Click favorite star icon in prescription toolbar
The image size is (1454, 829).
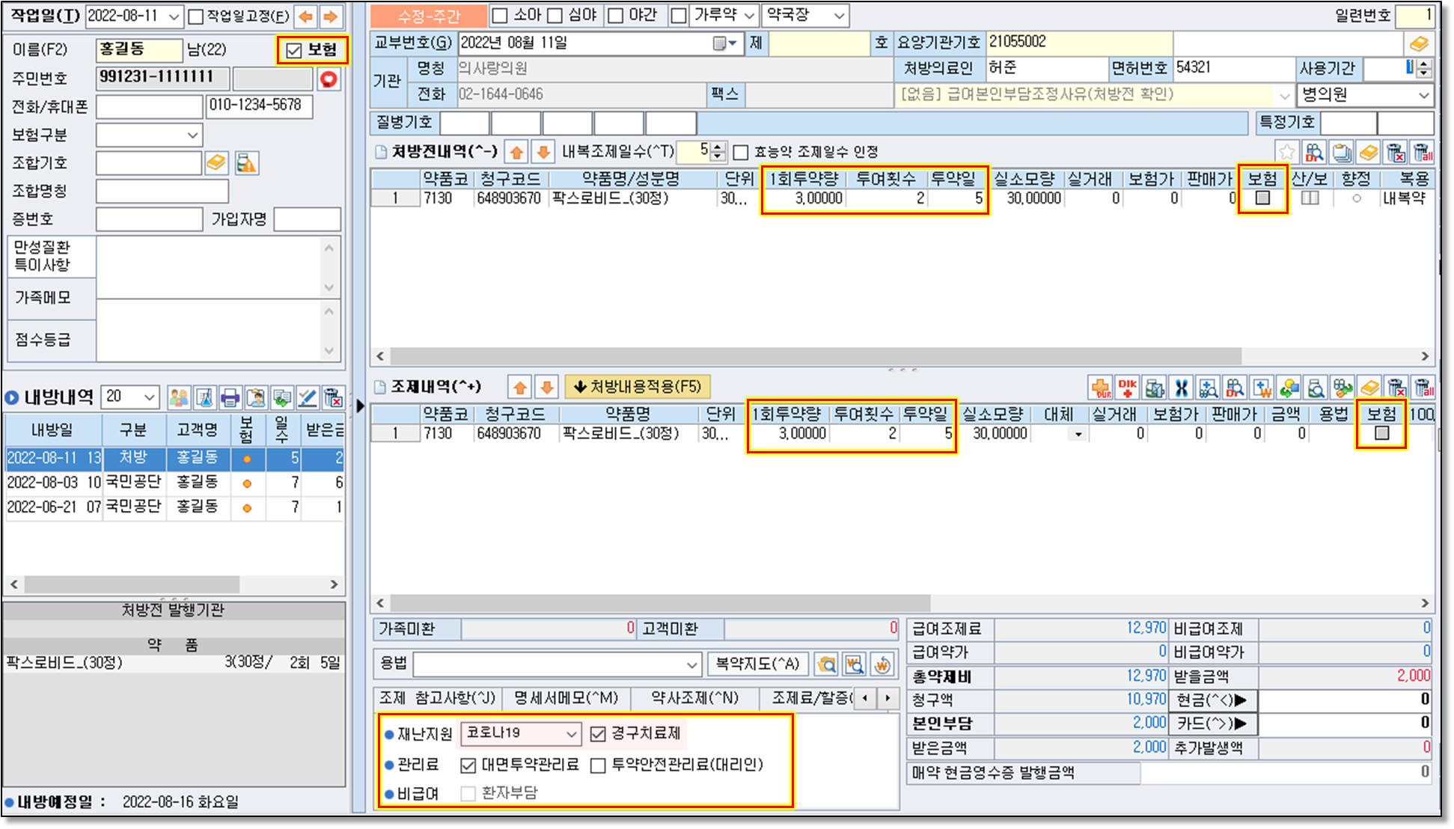1286,153
